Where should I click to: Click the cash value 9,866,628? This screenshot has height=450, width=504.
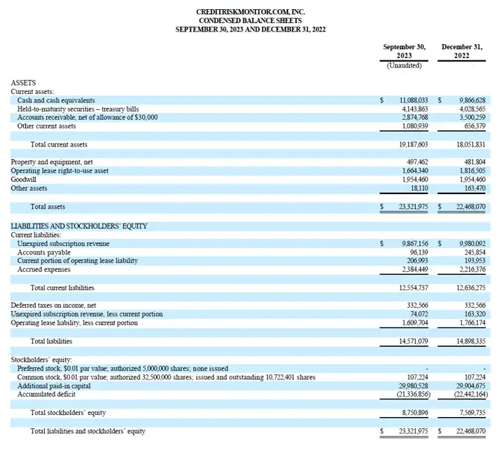click(472, 100)
